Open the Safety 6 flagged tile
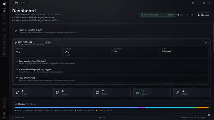The height and width of the screenshot is (120, 214). (185, 52)
